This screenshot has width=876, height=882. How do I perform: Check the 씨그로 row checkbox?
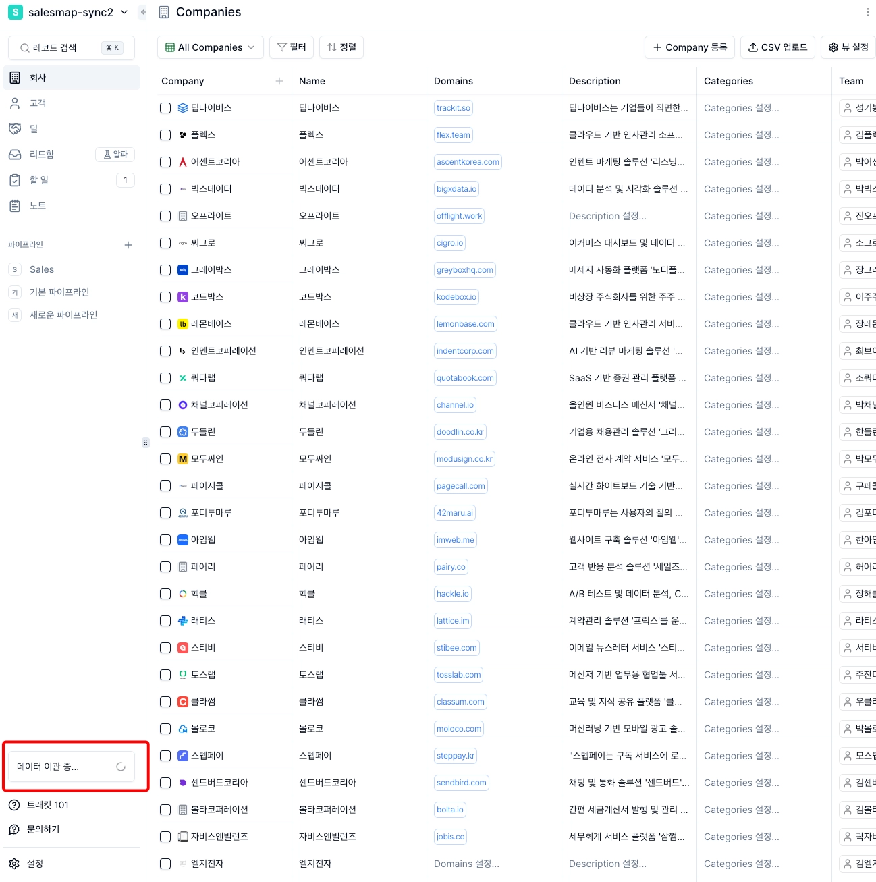coord(165,243)
